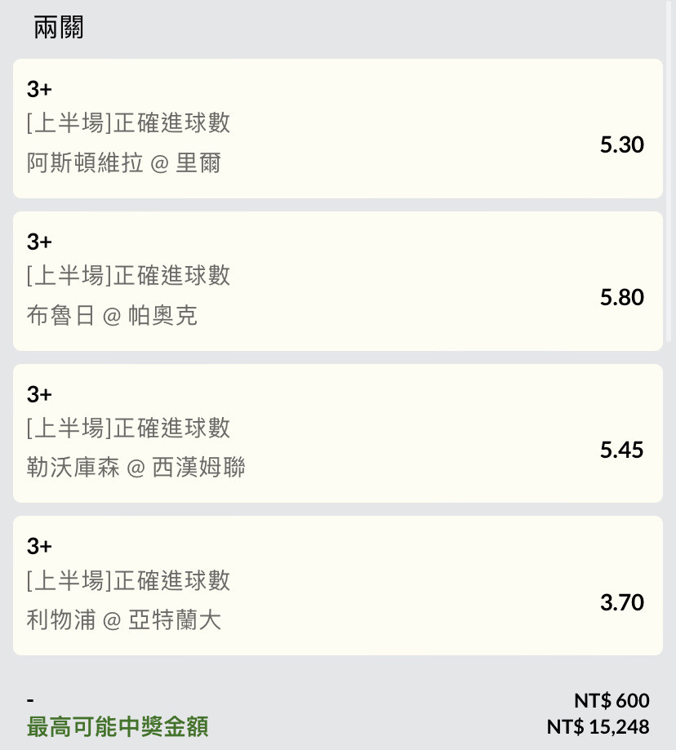Click the 最高可能中獎金額 label

coord(118,726)
